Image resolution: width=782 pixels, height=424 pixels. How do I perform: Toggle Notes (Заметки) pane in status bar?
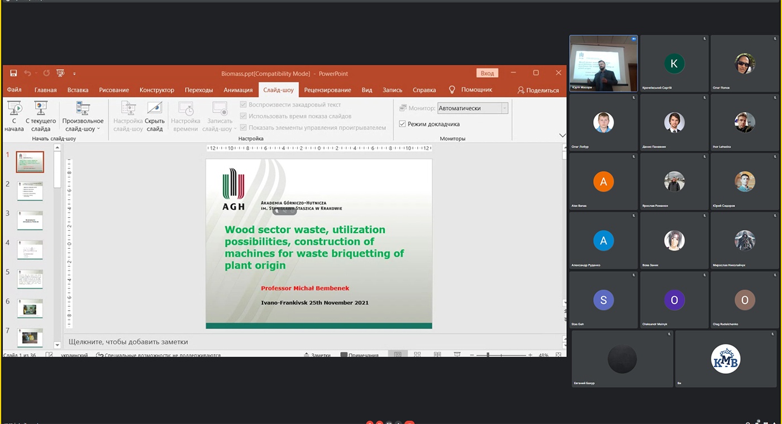(317, 355)
